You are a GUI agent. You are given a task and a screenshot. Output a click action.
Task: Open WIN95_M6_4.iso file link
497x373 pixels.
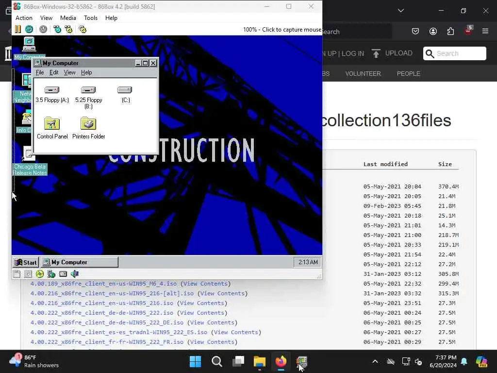tap(104, 284)
